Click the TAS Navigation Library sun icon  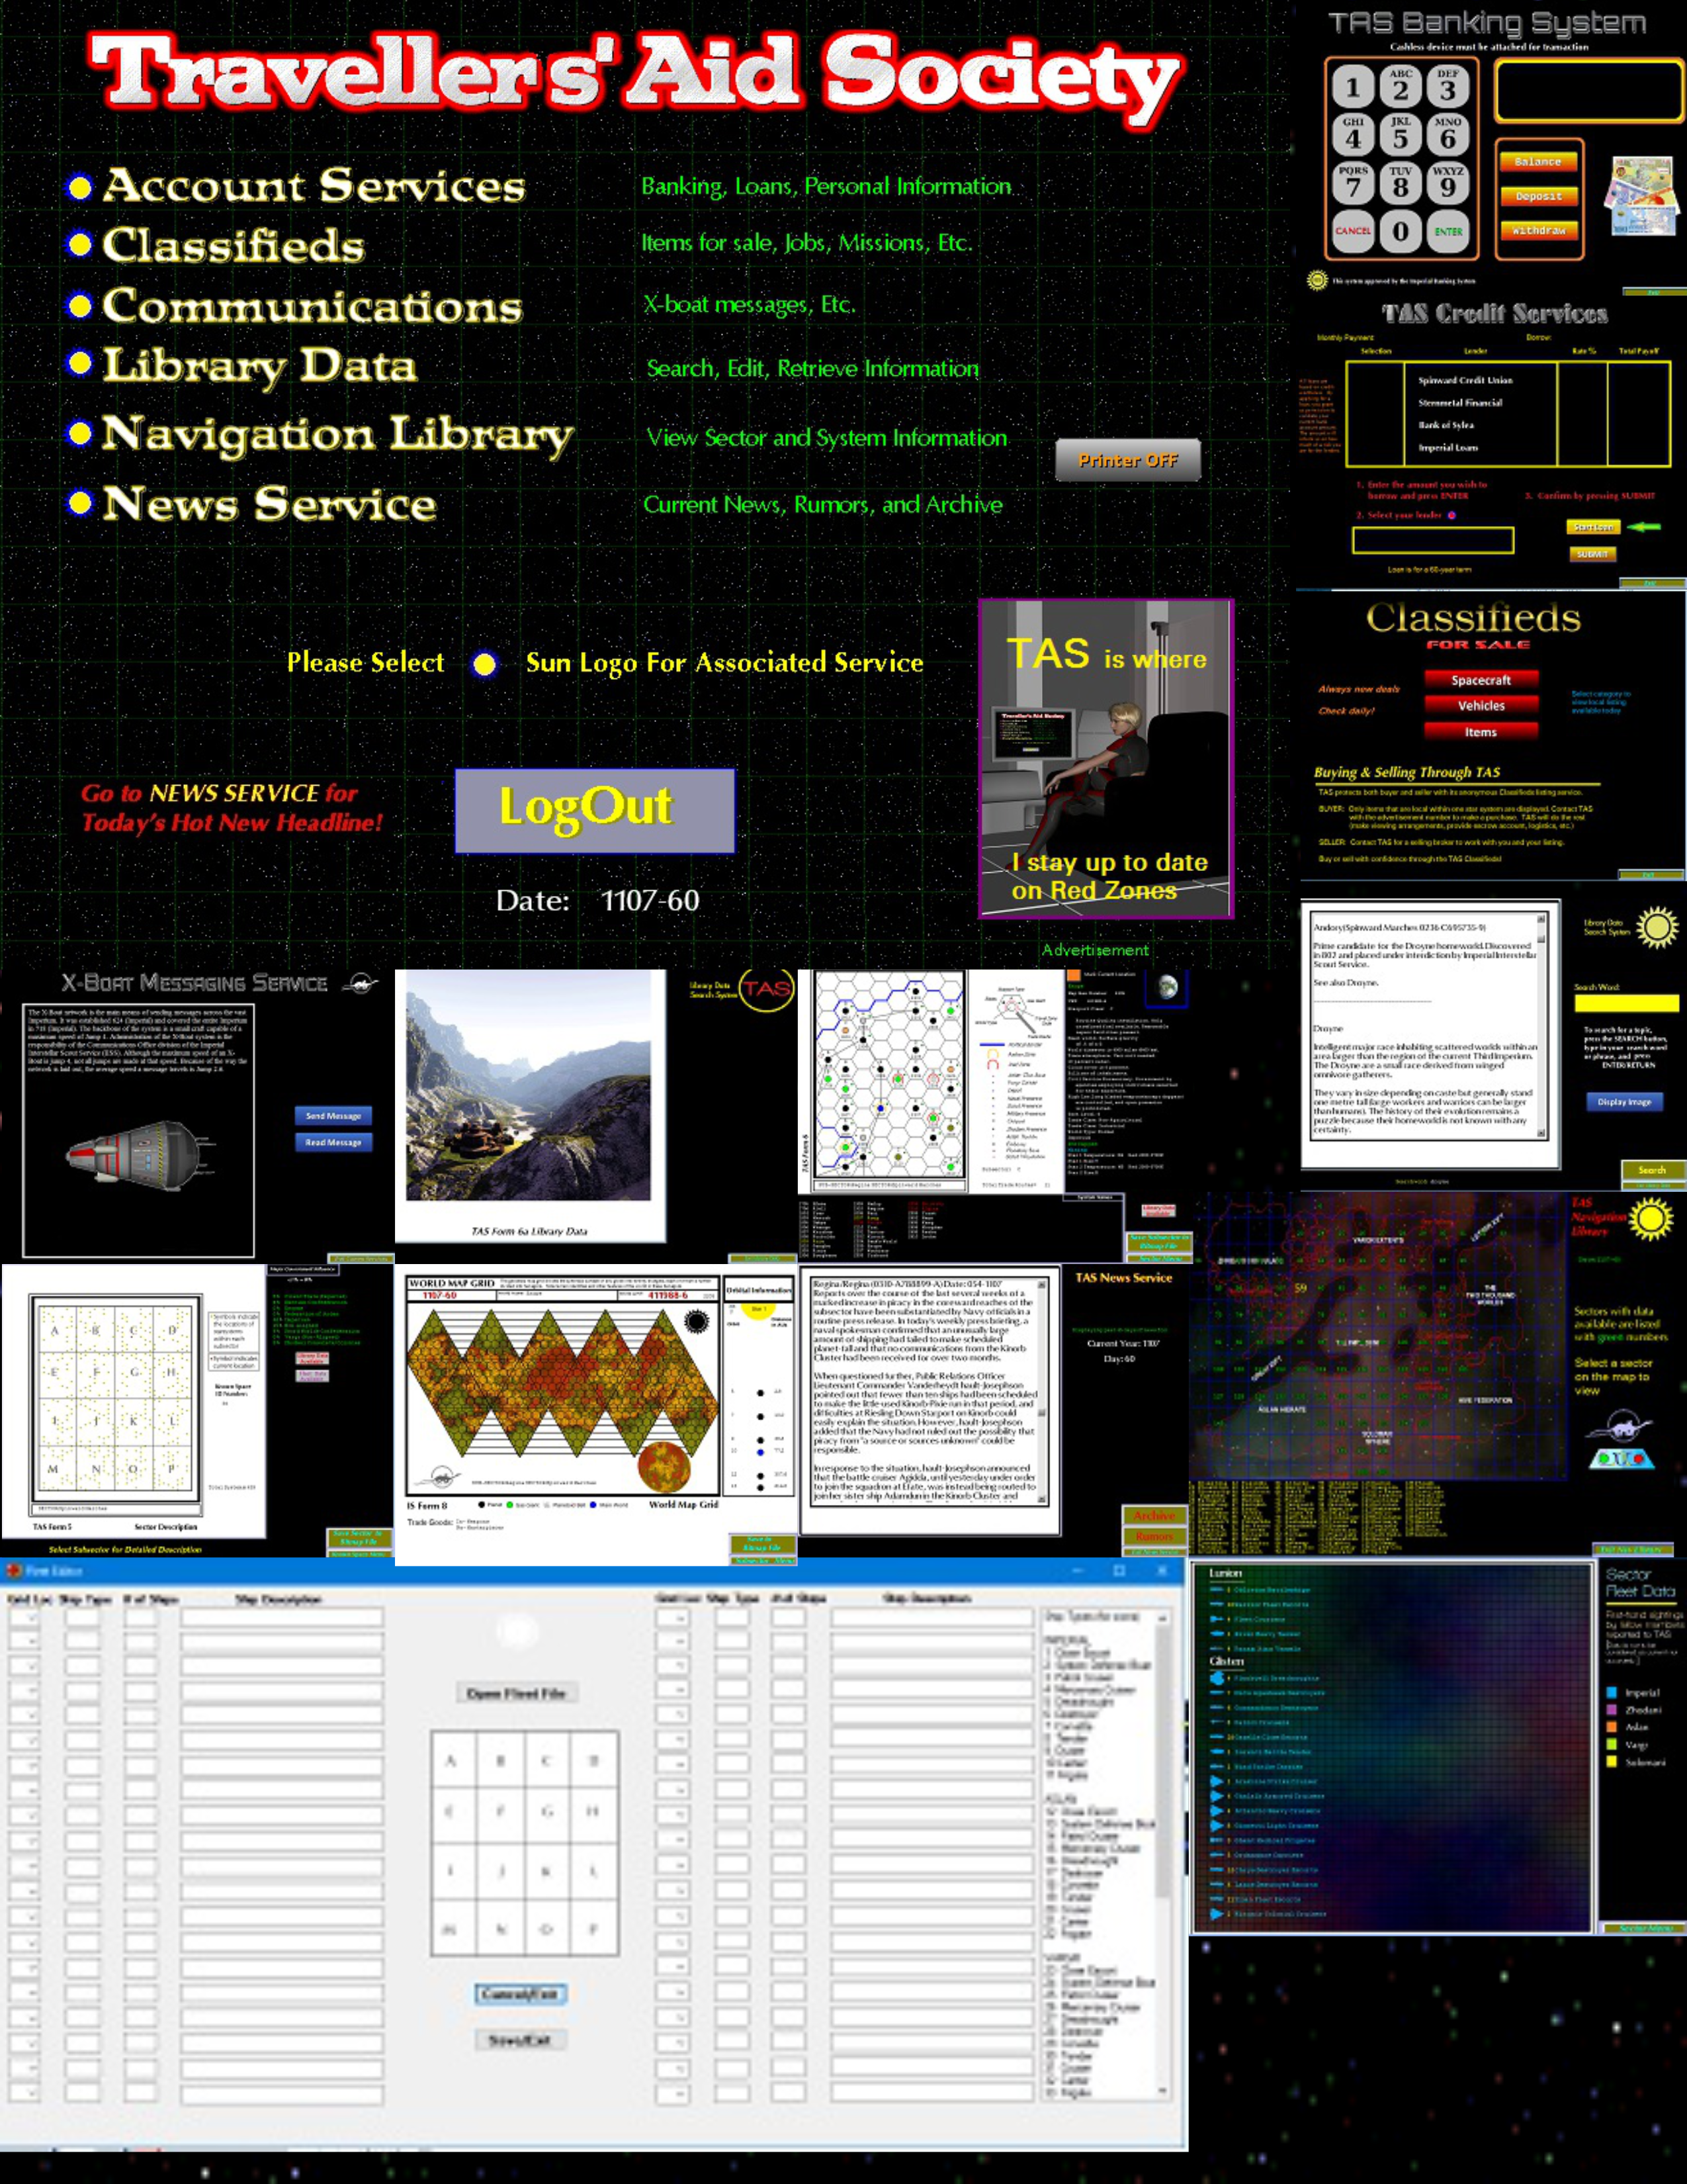point(1650,1219)
